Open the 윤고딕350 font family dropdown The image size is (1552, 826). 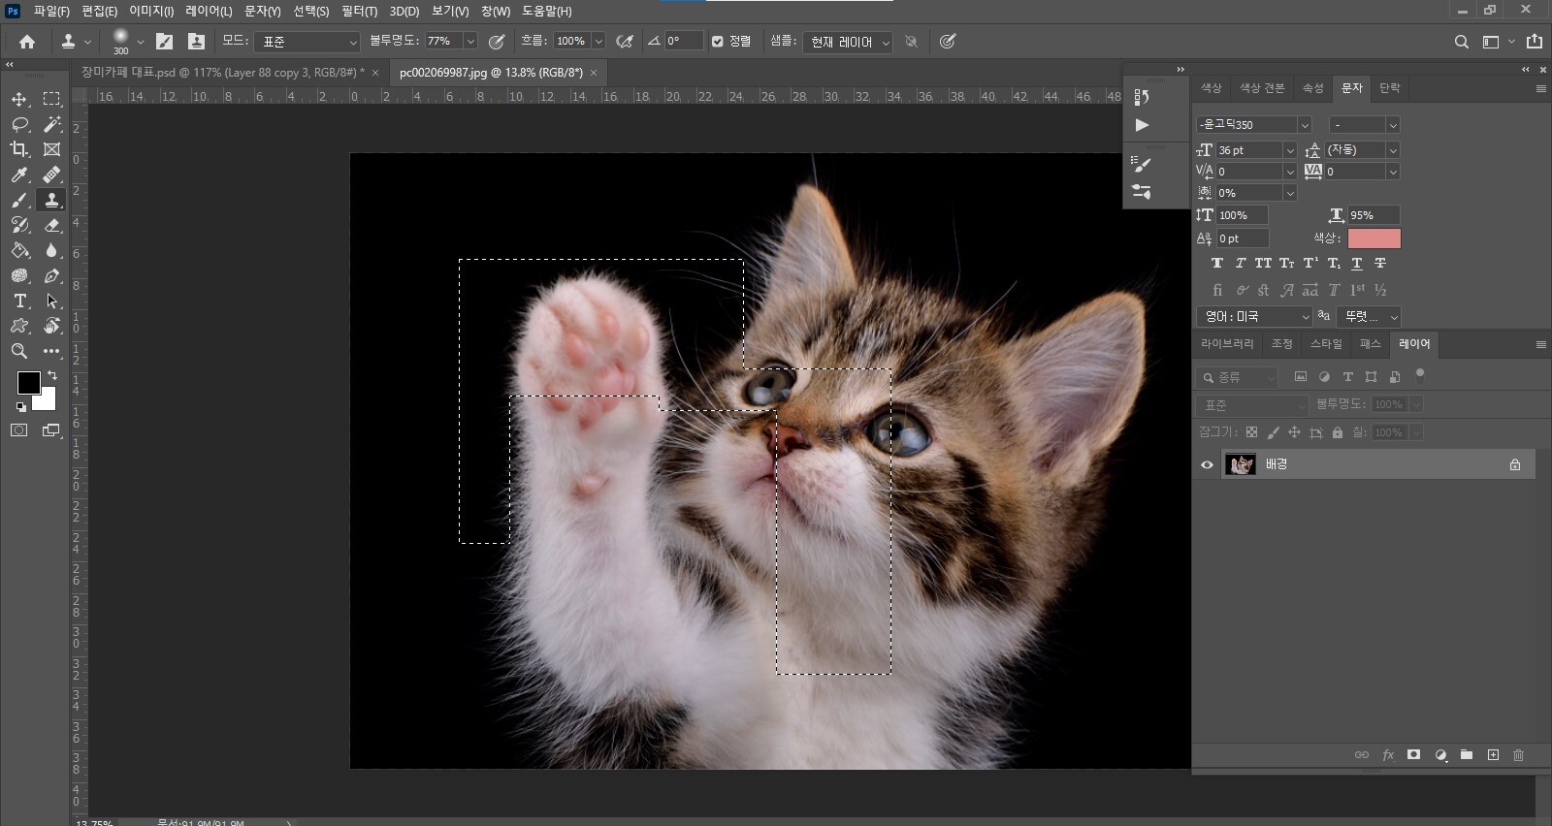click(1304, 125)
